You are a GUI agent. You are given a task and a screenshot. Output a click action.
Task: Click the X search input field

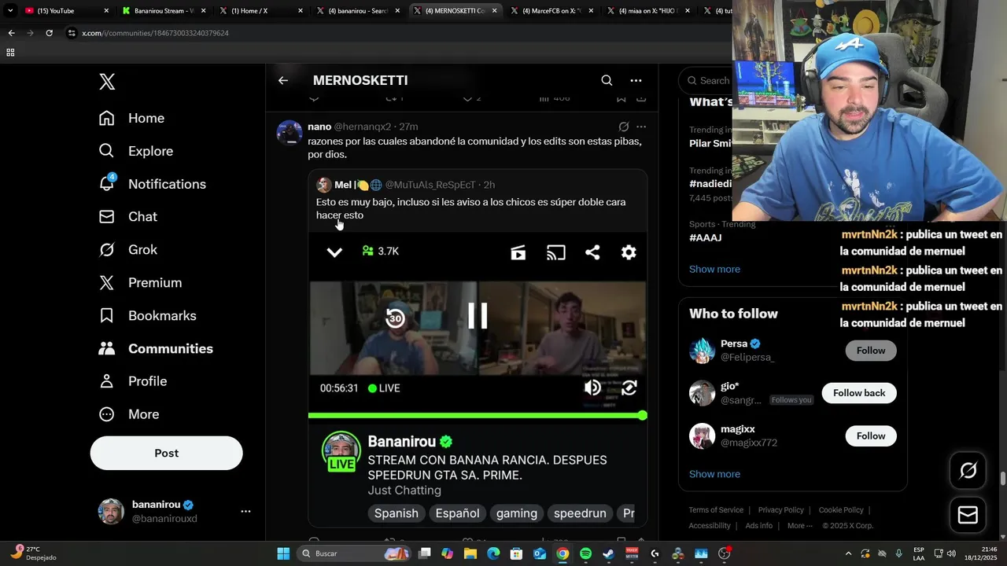(708, 80)
